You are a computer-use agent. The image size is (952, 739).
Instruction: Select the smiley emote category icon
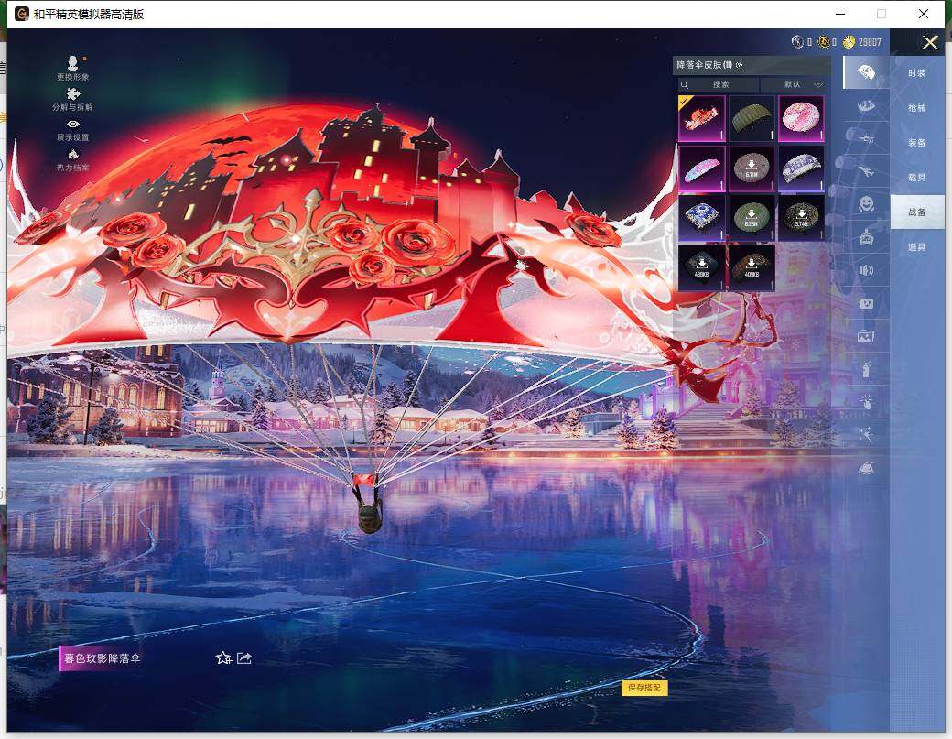pyautogui.click(x=866, y=203)
